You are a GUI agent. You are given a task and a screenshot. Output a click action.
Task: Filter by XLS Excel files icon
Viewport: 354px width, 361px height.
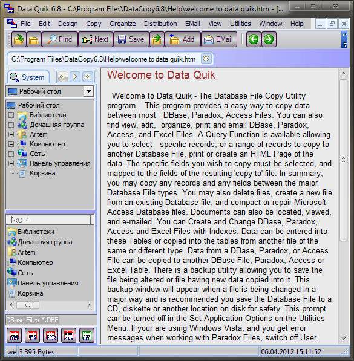68,336
